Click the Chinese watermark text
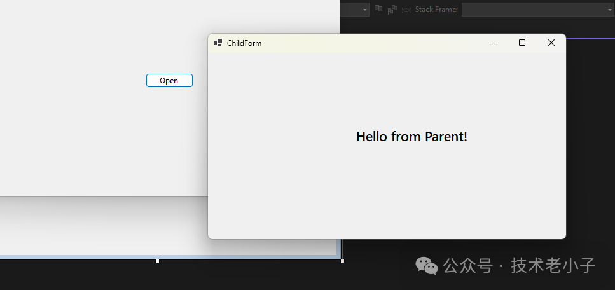Viewport: 615px width, 290px height. [520, 265]
